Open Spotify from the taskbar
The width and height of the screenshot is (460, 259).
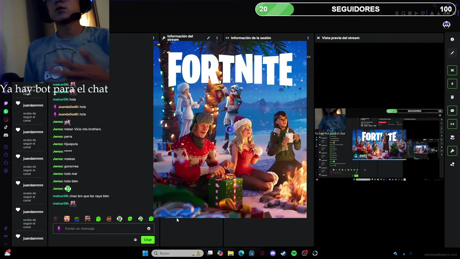click(294, 253)
